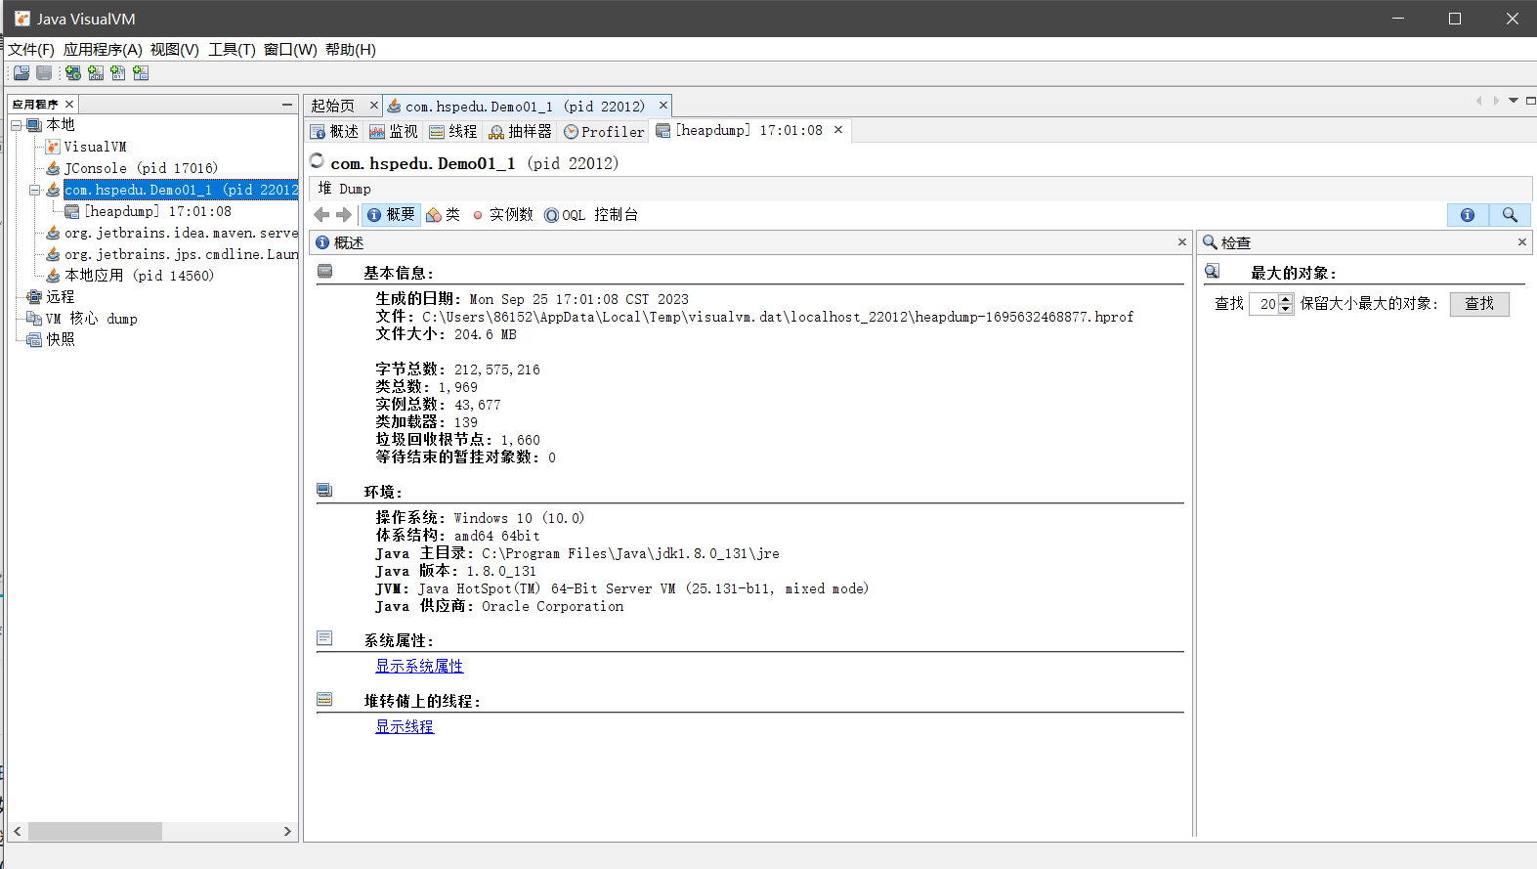Switch to the 起始页 tab
This screenshot has width=1537, height=869.
pyautogui.click(x=333, y=106)
